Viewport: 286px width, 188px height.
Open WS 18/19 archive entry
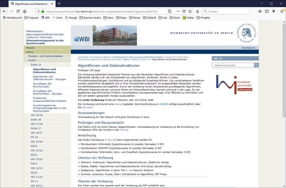point(47,115)
